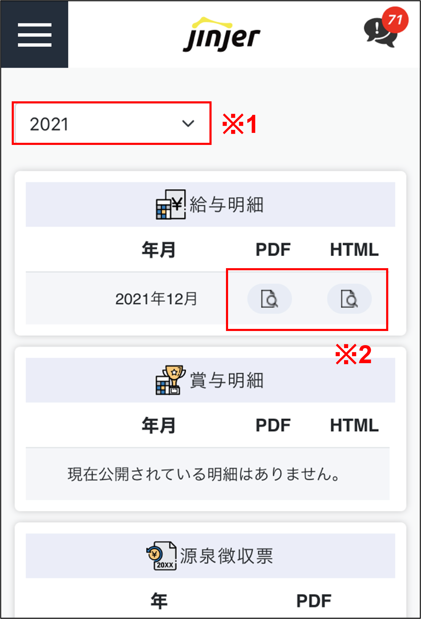Select the 給与明細 section header
The height and width of the screenshot is (619, 421).
[210, 204]
